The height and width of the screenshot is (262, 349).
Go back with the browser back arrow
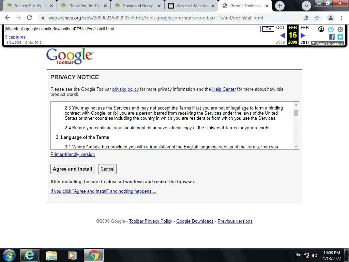pyautogui.click(x=7, y=18)
